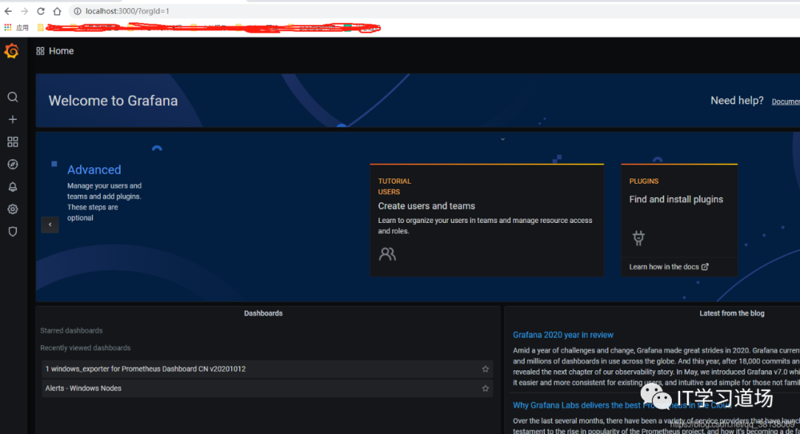Open the browser apps grid icon
Viewport: 800px width, 434px height.
click(x=7, y=27)
